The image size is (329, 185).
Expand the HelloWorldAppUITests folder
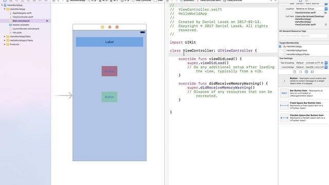(5, 40)
